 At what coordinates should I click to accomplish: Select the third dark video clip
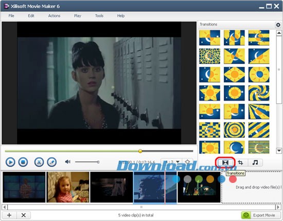(112, 187)
